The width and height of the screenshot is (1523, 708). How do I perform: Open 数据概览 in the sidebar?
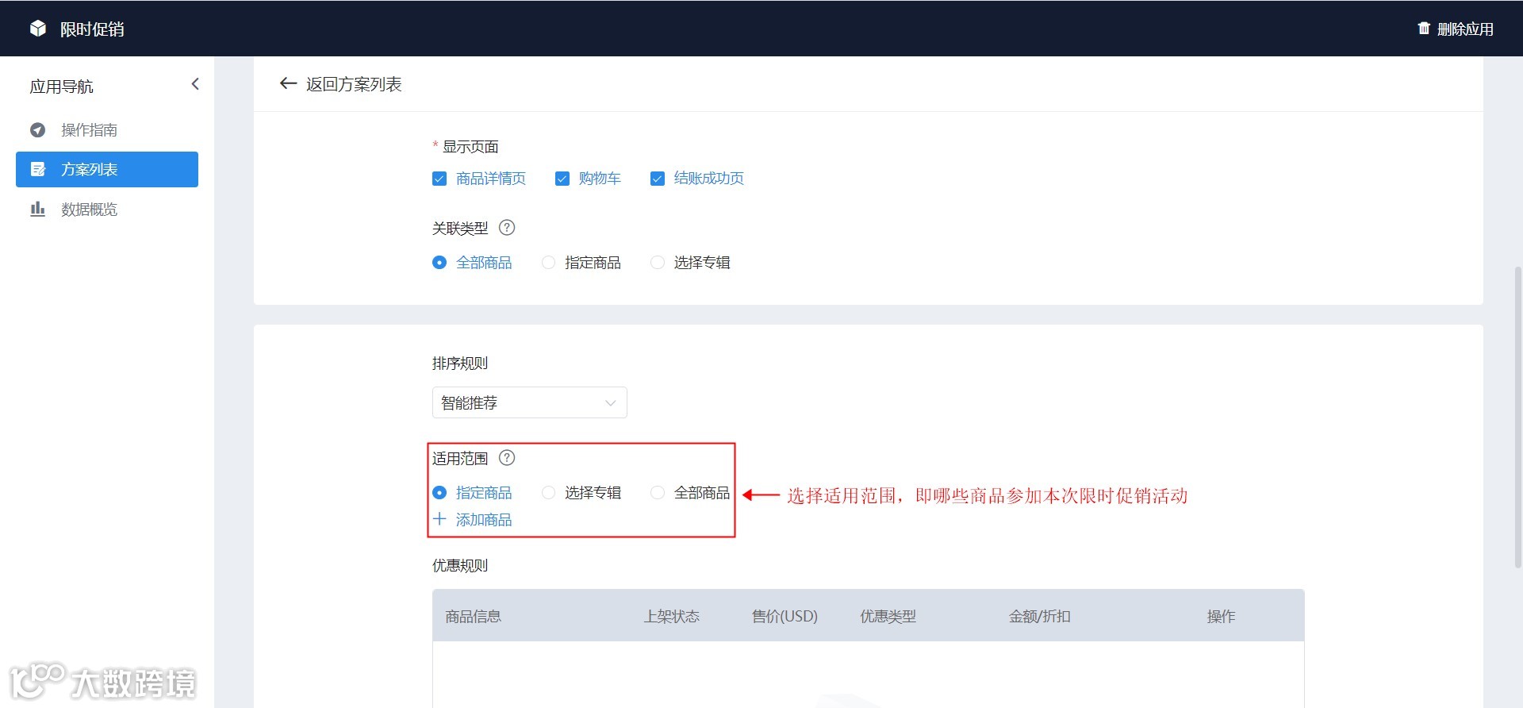[107, 210]
